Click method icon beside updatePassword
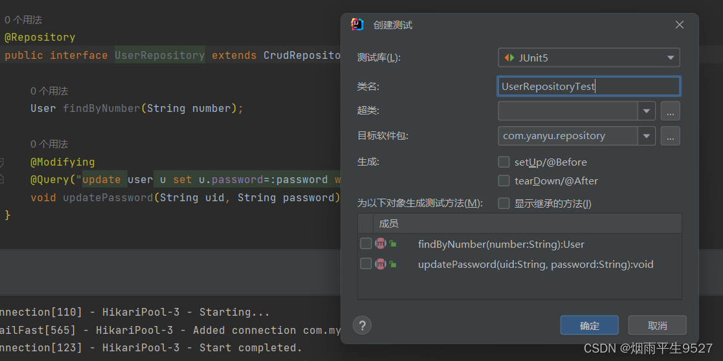This screenshot has height=361, width=723. (x=381, y=264)
